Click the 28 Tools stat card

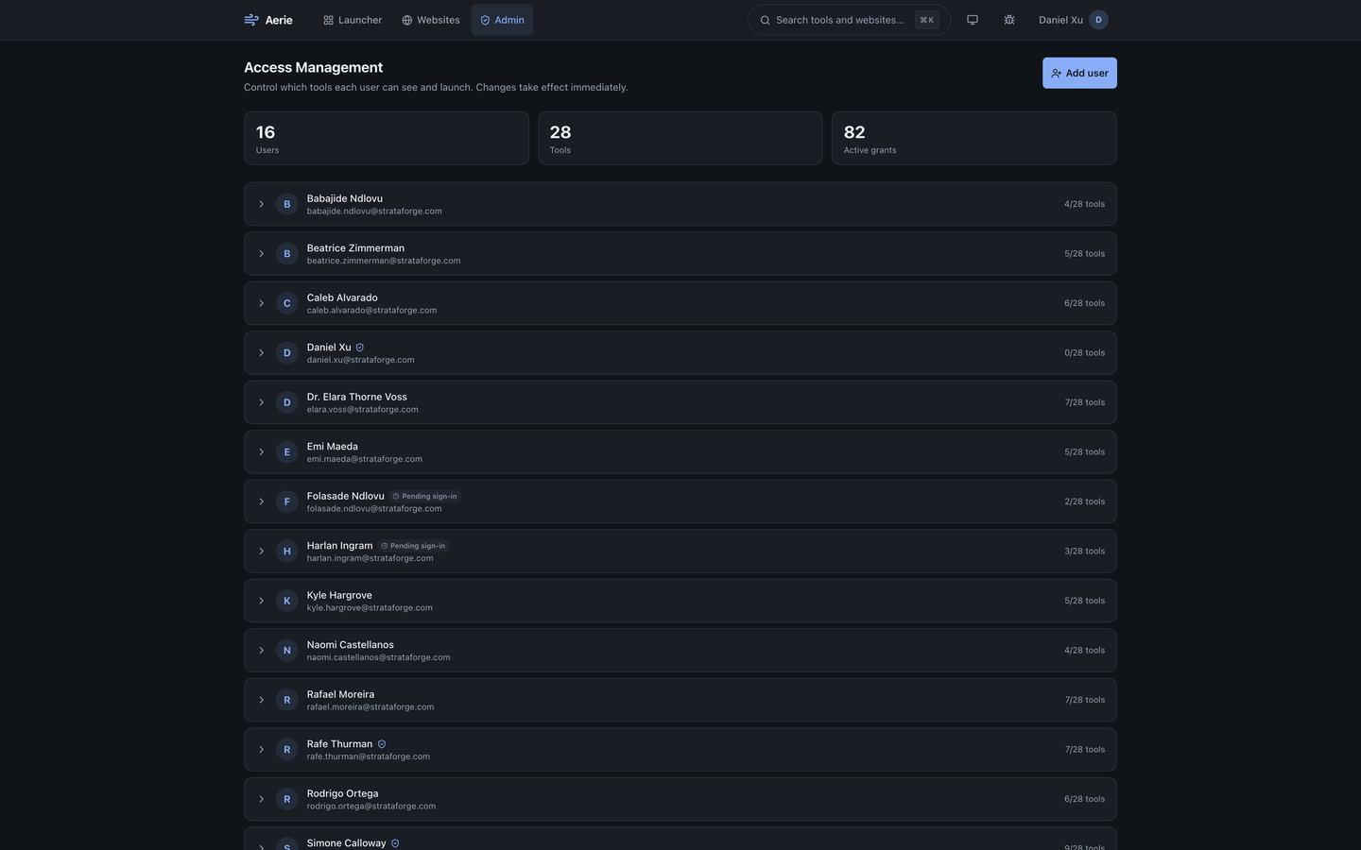[x=680, y=138]
